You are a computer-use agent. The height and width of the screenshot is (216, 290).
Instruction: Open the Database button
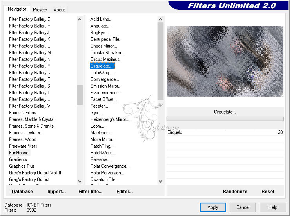coord(22,192)
